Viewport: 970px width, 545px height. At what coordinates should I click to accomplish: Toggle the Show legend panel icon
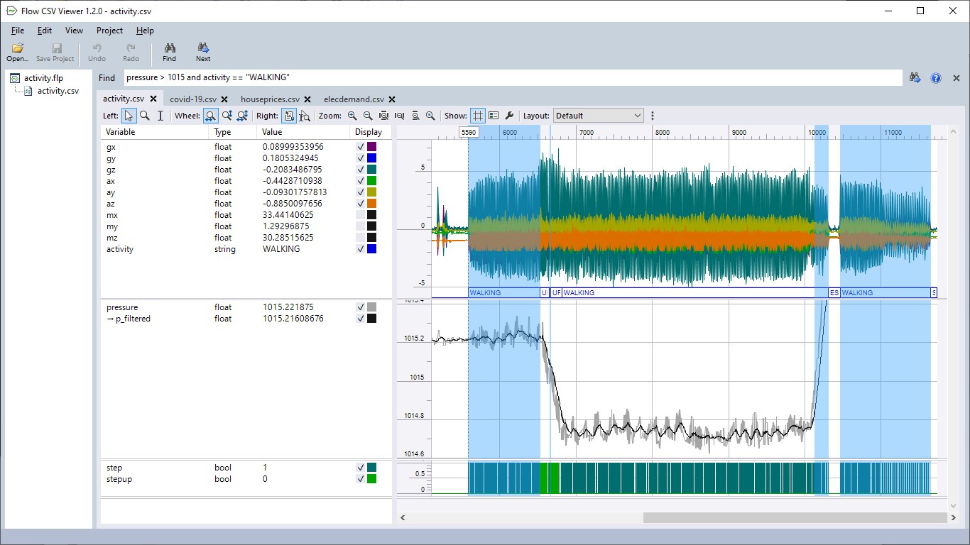(494, 116)
